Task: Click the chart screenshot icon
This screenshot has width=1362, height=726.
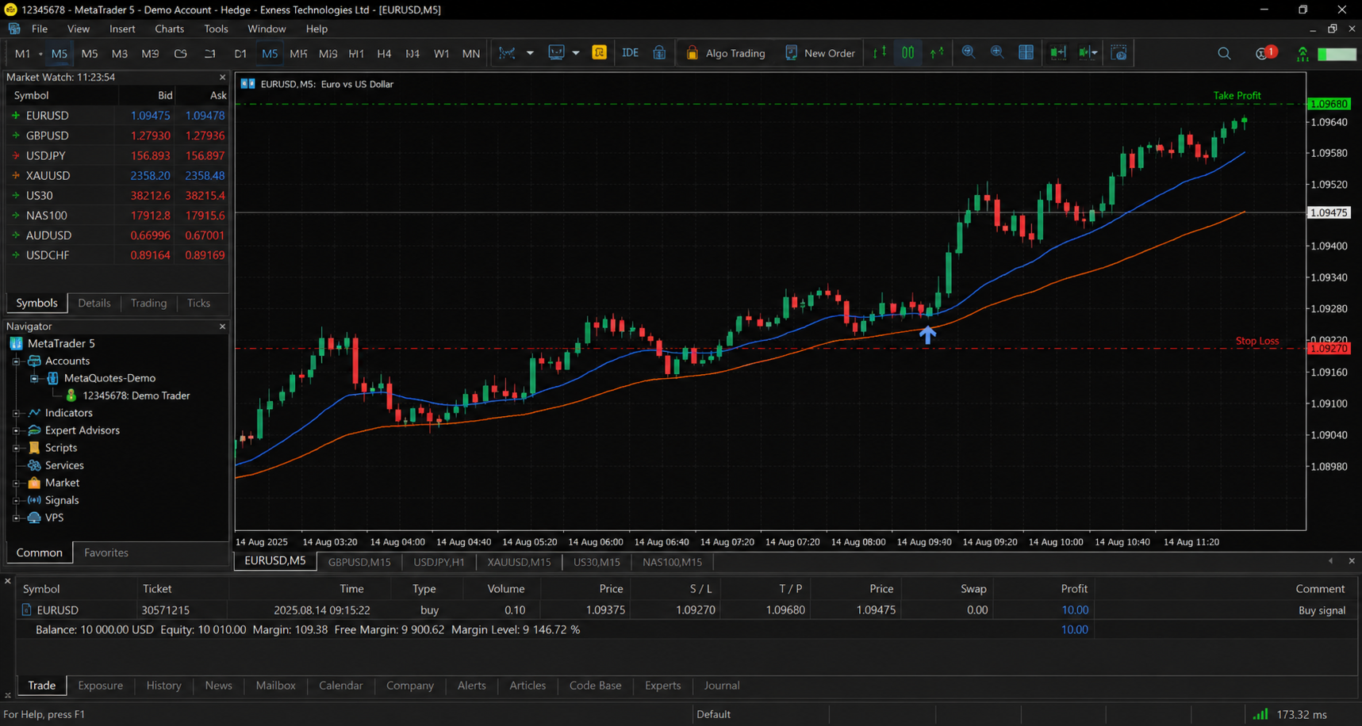Action: 1118,53
